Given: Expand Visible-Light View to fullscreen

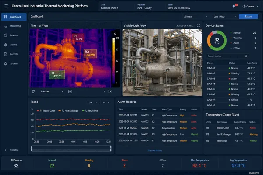Looking at the screenshot, I should point(199,26).
